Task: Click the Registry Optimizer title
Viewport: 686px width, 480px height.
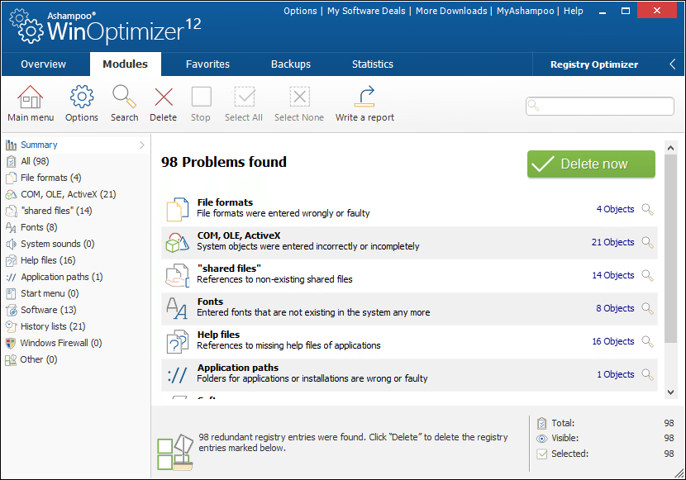Action: [x=593, y=64]
